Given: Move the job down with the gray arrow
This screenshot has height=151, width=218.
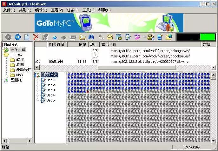Looking at the screenshot, I should [x=64, y=37].
